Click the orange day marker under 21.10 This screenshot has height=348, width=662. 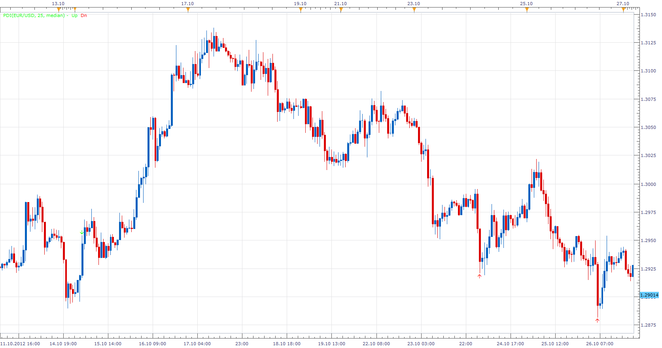click(341, 9)
